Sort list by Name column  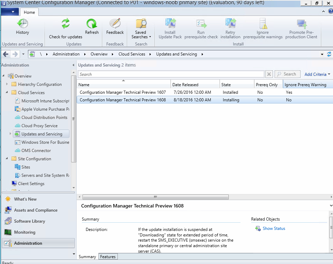click(124, 84)
